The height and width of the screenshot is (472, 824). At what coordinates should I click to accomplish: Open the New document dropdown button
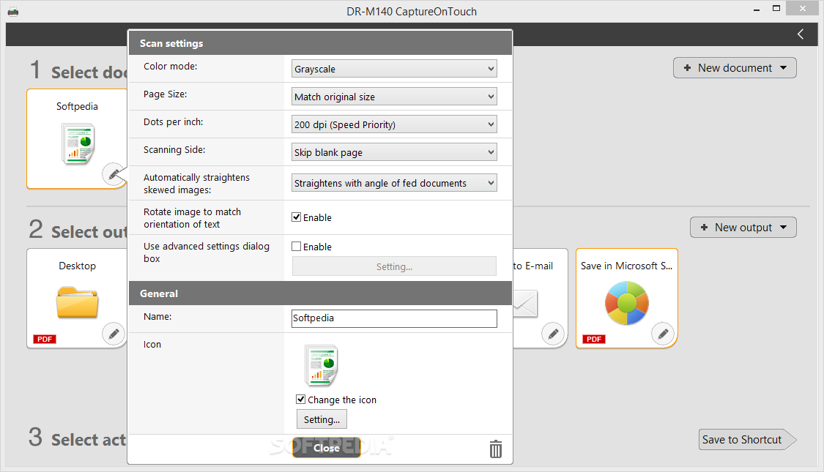click(x=735, y=68)
